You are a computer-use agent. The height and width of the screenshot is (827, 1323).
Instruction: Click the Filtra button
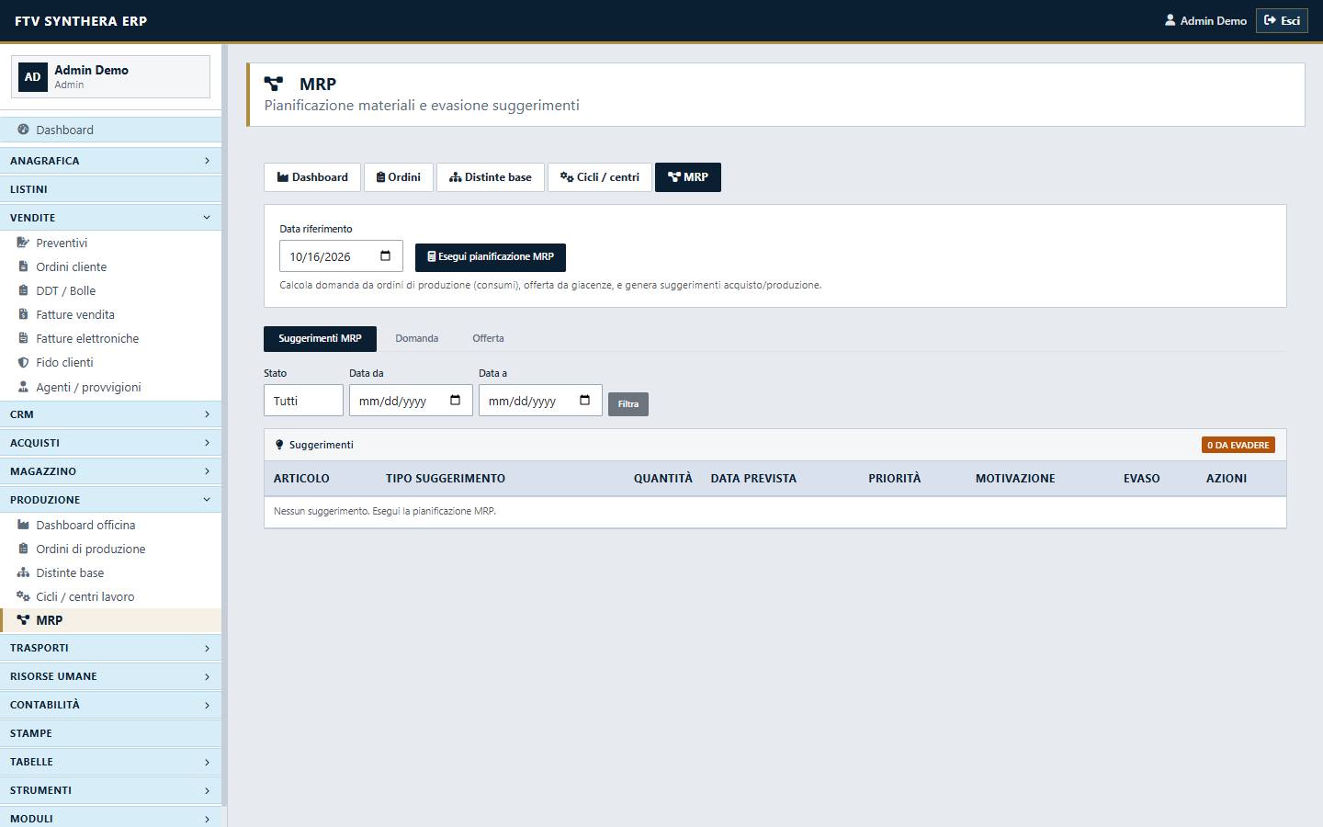(x=628, y=404)
